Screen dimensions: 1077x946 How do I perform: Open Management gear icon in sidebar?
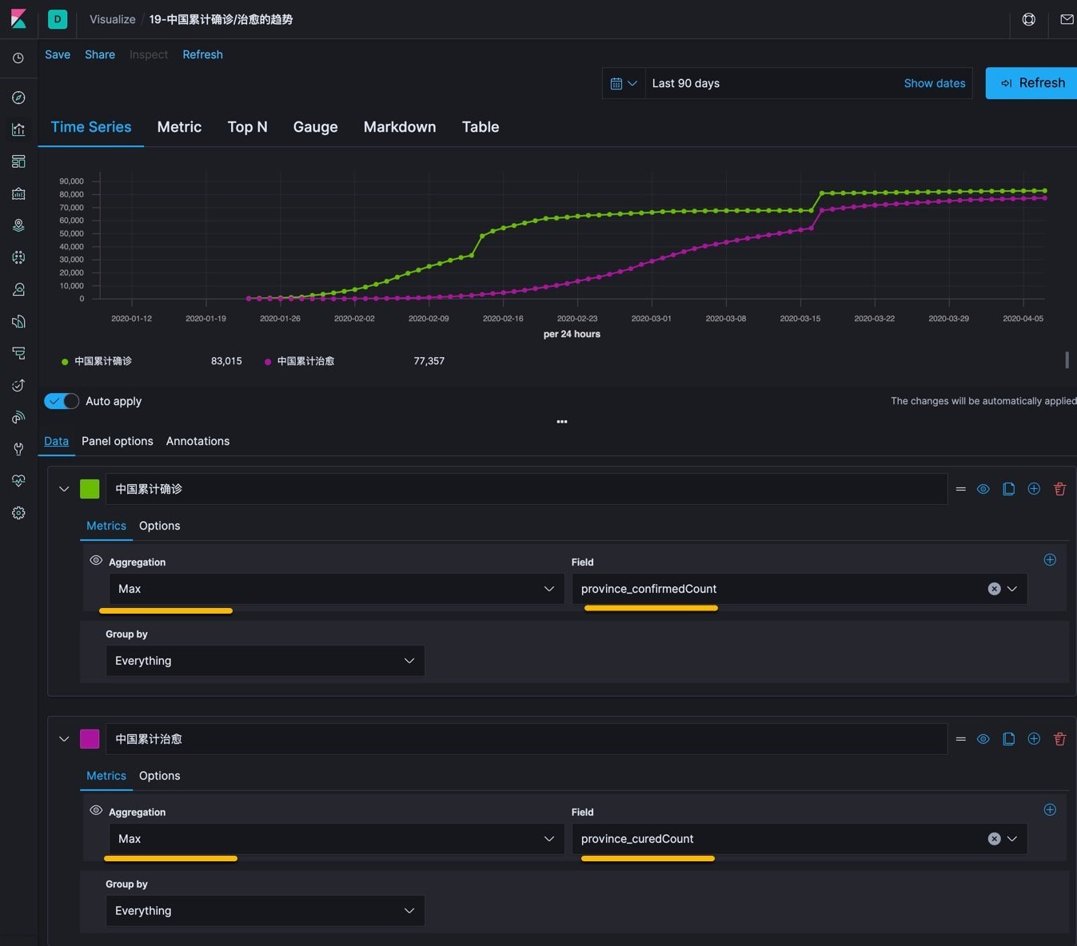pyautogui.click(x=18, y=513)
